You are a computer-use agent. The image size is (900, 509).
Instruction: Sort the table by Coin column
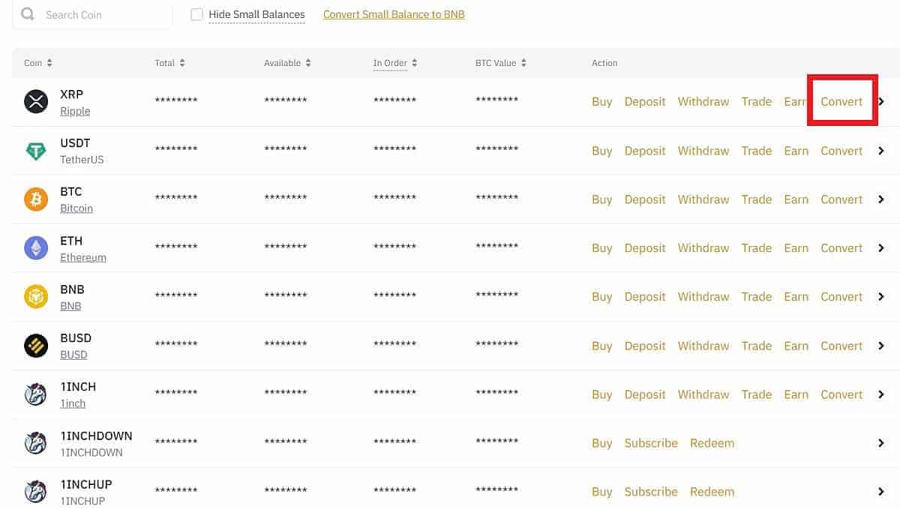coord(49,63)
